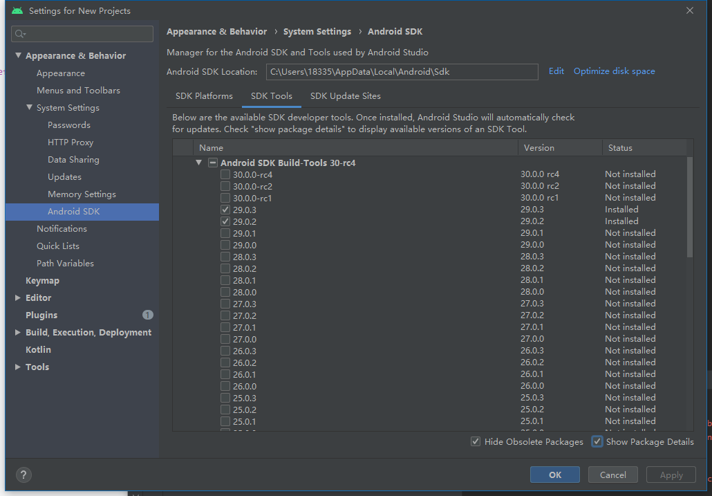Click the help question mark icon
Viewport: 712px width, 496px height.
point(24,475)
